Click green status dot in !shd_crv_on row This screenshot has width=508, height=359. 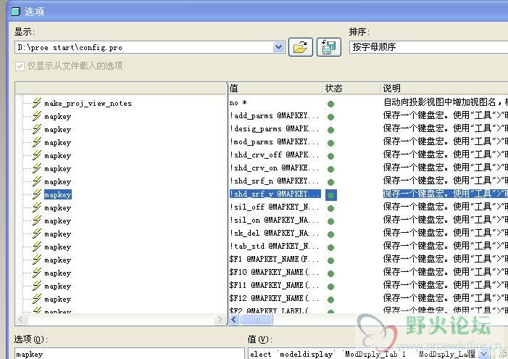[x=330, y=169]
